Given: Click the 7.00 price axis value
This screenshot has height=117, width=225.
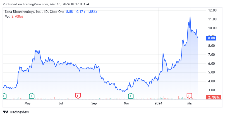Looking at the screenshot, I should click(x=212, y=55).
